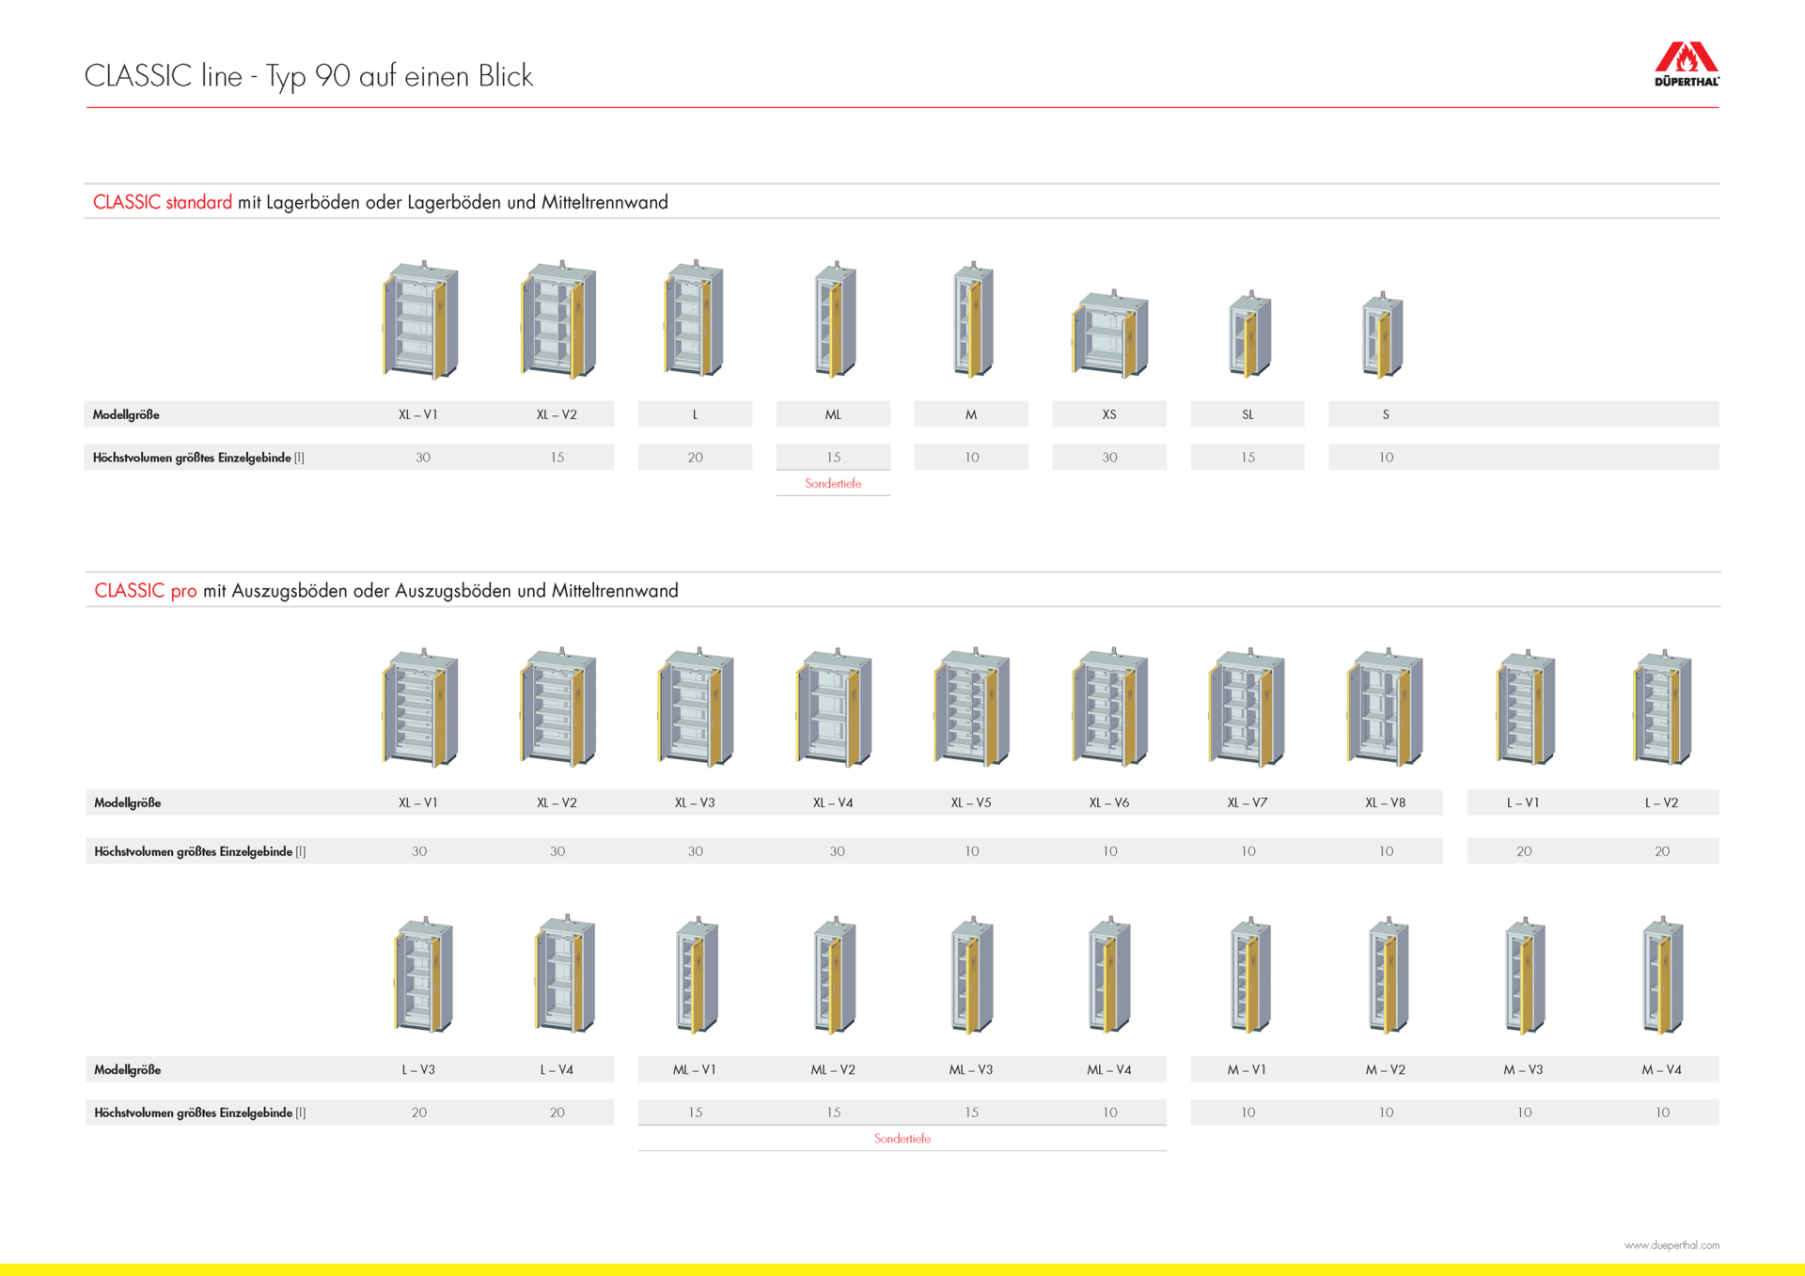Select the CLASSIC standard XL – V2 cabinet image
The height and width of the screenshot is (1276, 1805).
coord(558,319)
